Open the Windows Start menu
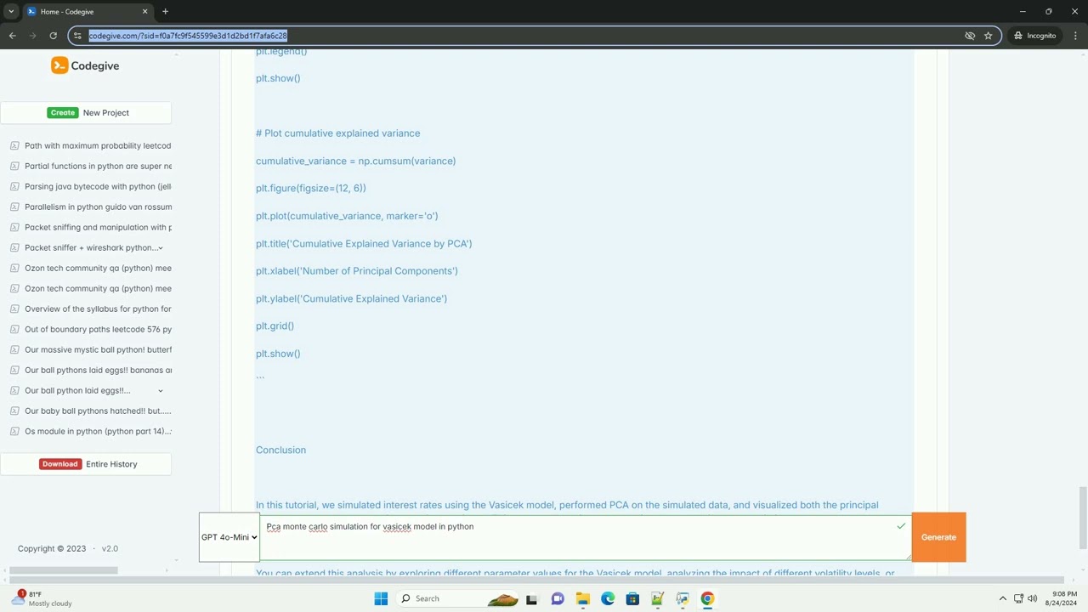 (x=381, y=598)
